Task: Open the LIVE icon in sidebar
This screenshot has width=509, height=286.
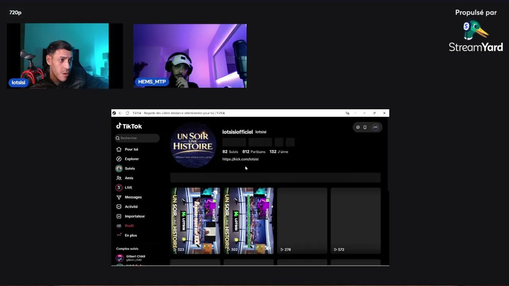Action: (119, 187)
